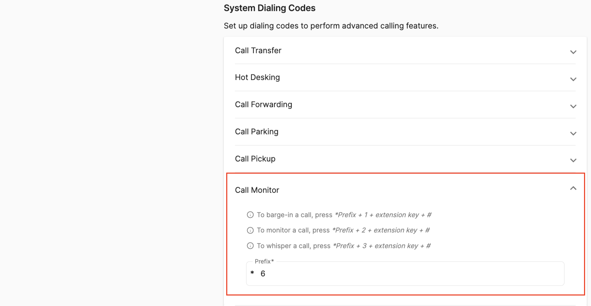Click the monitor a call info icon

point(250,230)
